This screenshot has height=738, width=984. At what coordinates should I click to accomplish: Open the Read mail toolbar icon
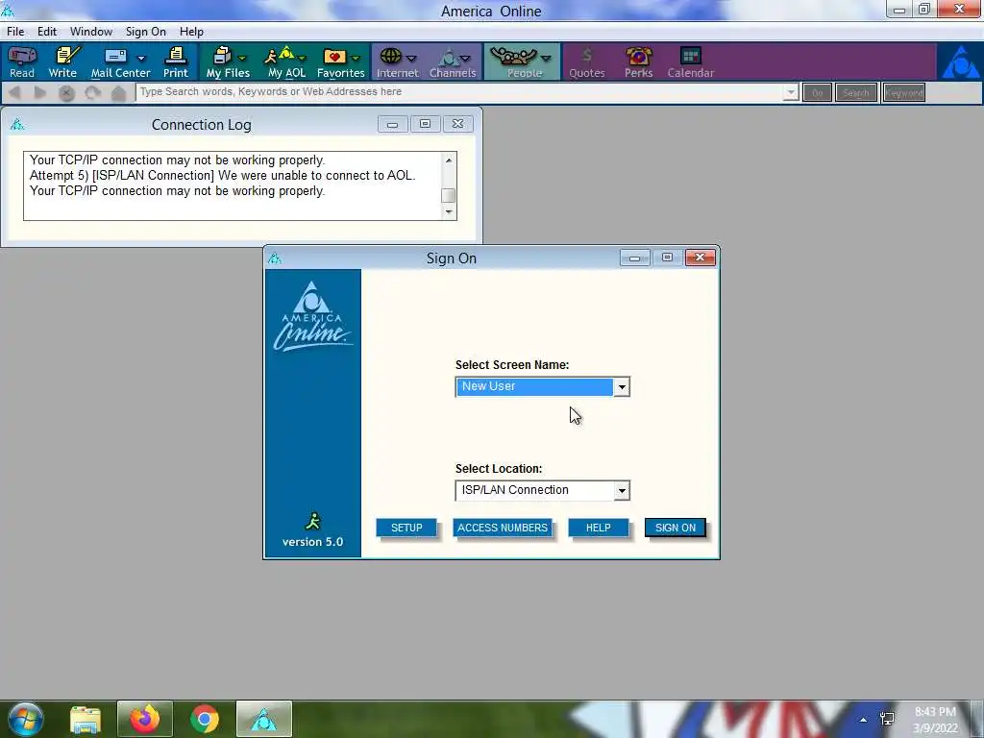click(22, 62)
